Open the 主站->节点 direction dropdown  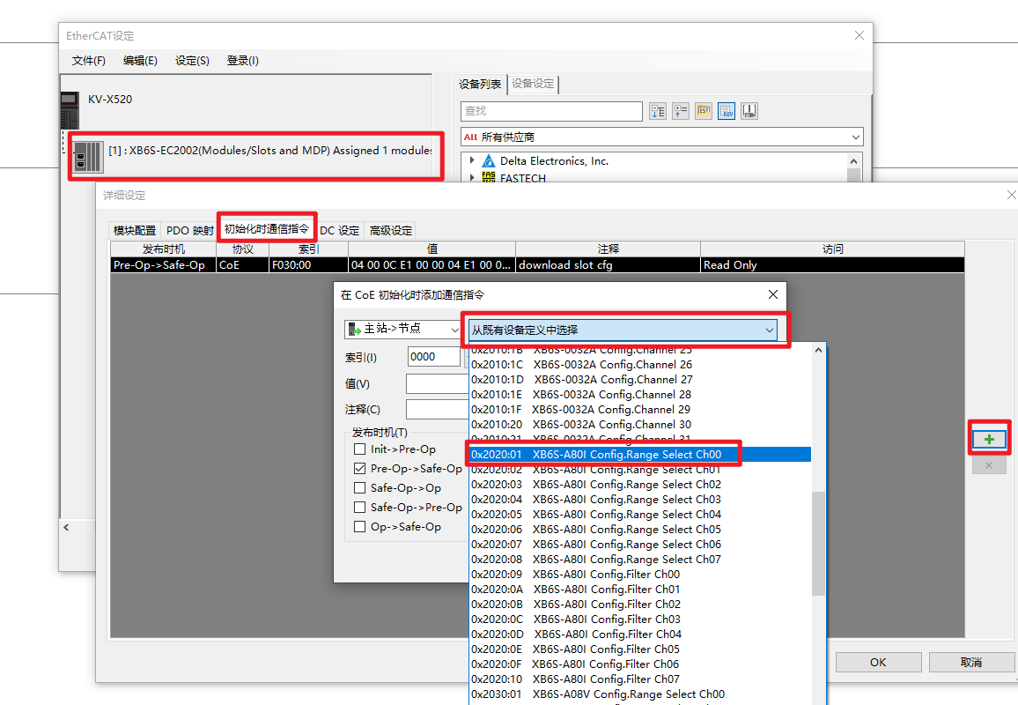402,329
